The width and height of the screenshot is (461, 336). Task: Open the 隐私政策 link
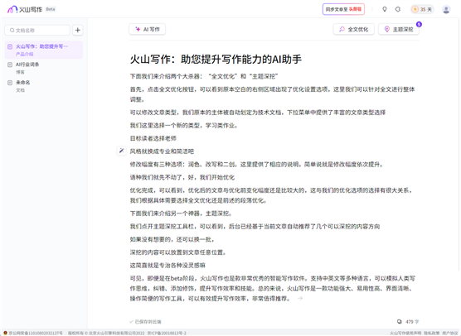(x=432, y=333)
